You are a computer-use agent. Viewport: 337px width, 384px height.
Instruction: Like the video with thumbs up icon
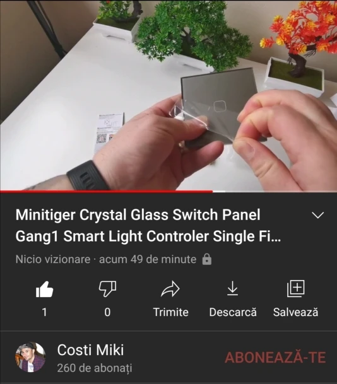[44, 289]
